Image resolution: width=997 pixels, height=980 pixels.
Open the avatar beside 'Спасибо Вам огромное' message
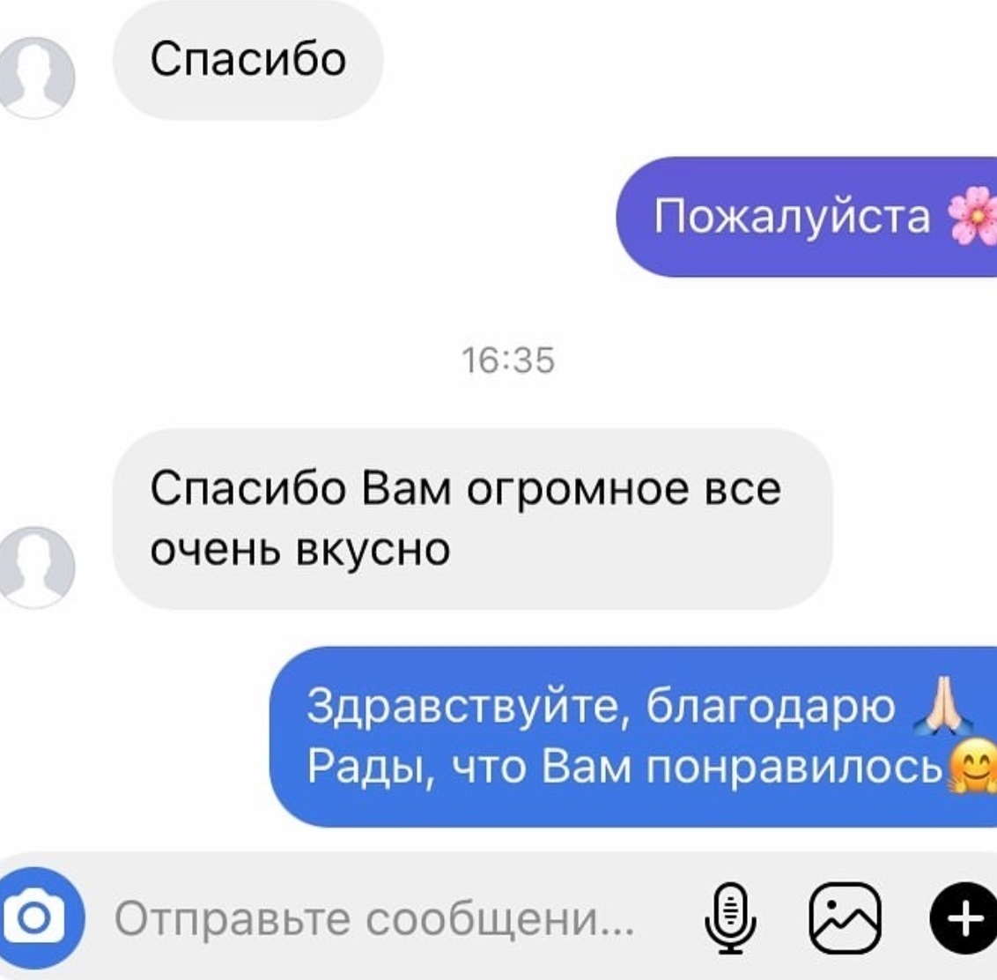coord(35,567)
